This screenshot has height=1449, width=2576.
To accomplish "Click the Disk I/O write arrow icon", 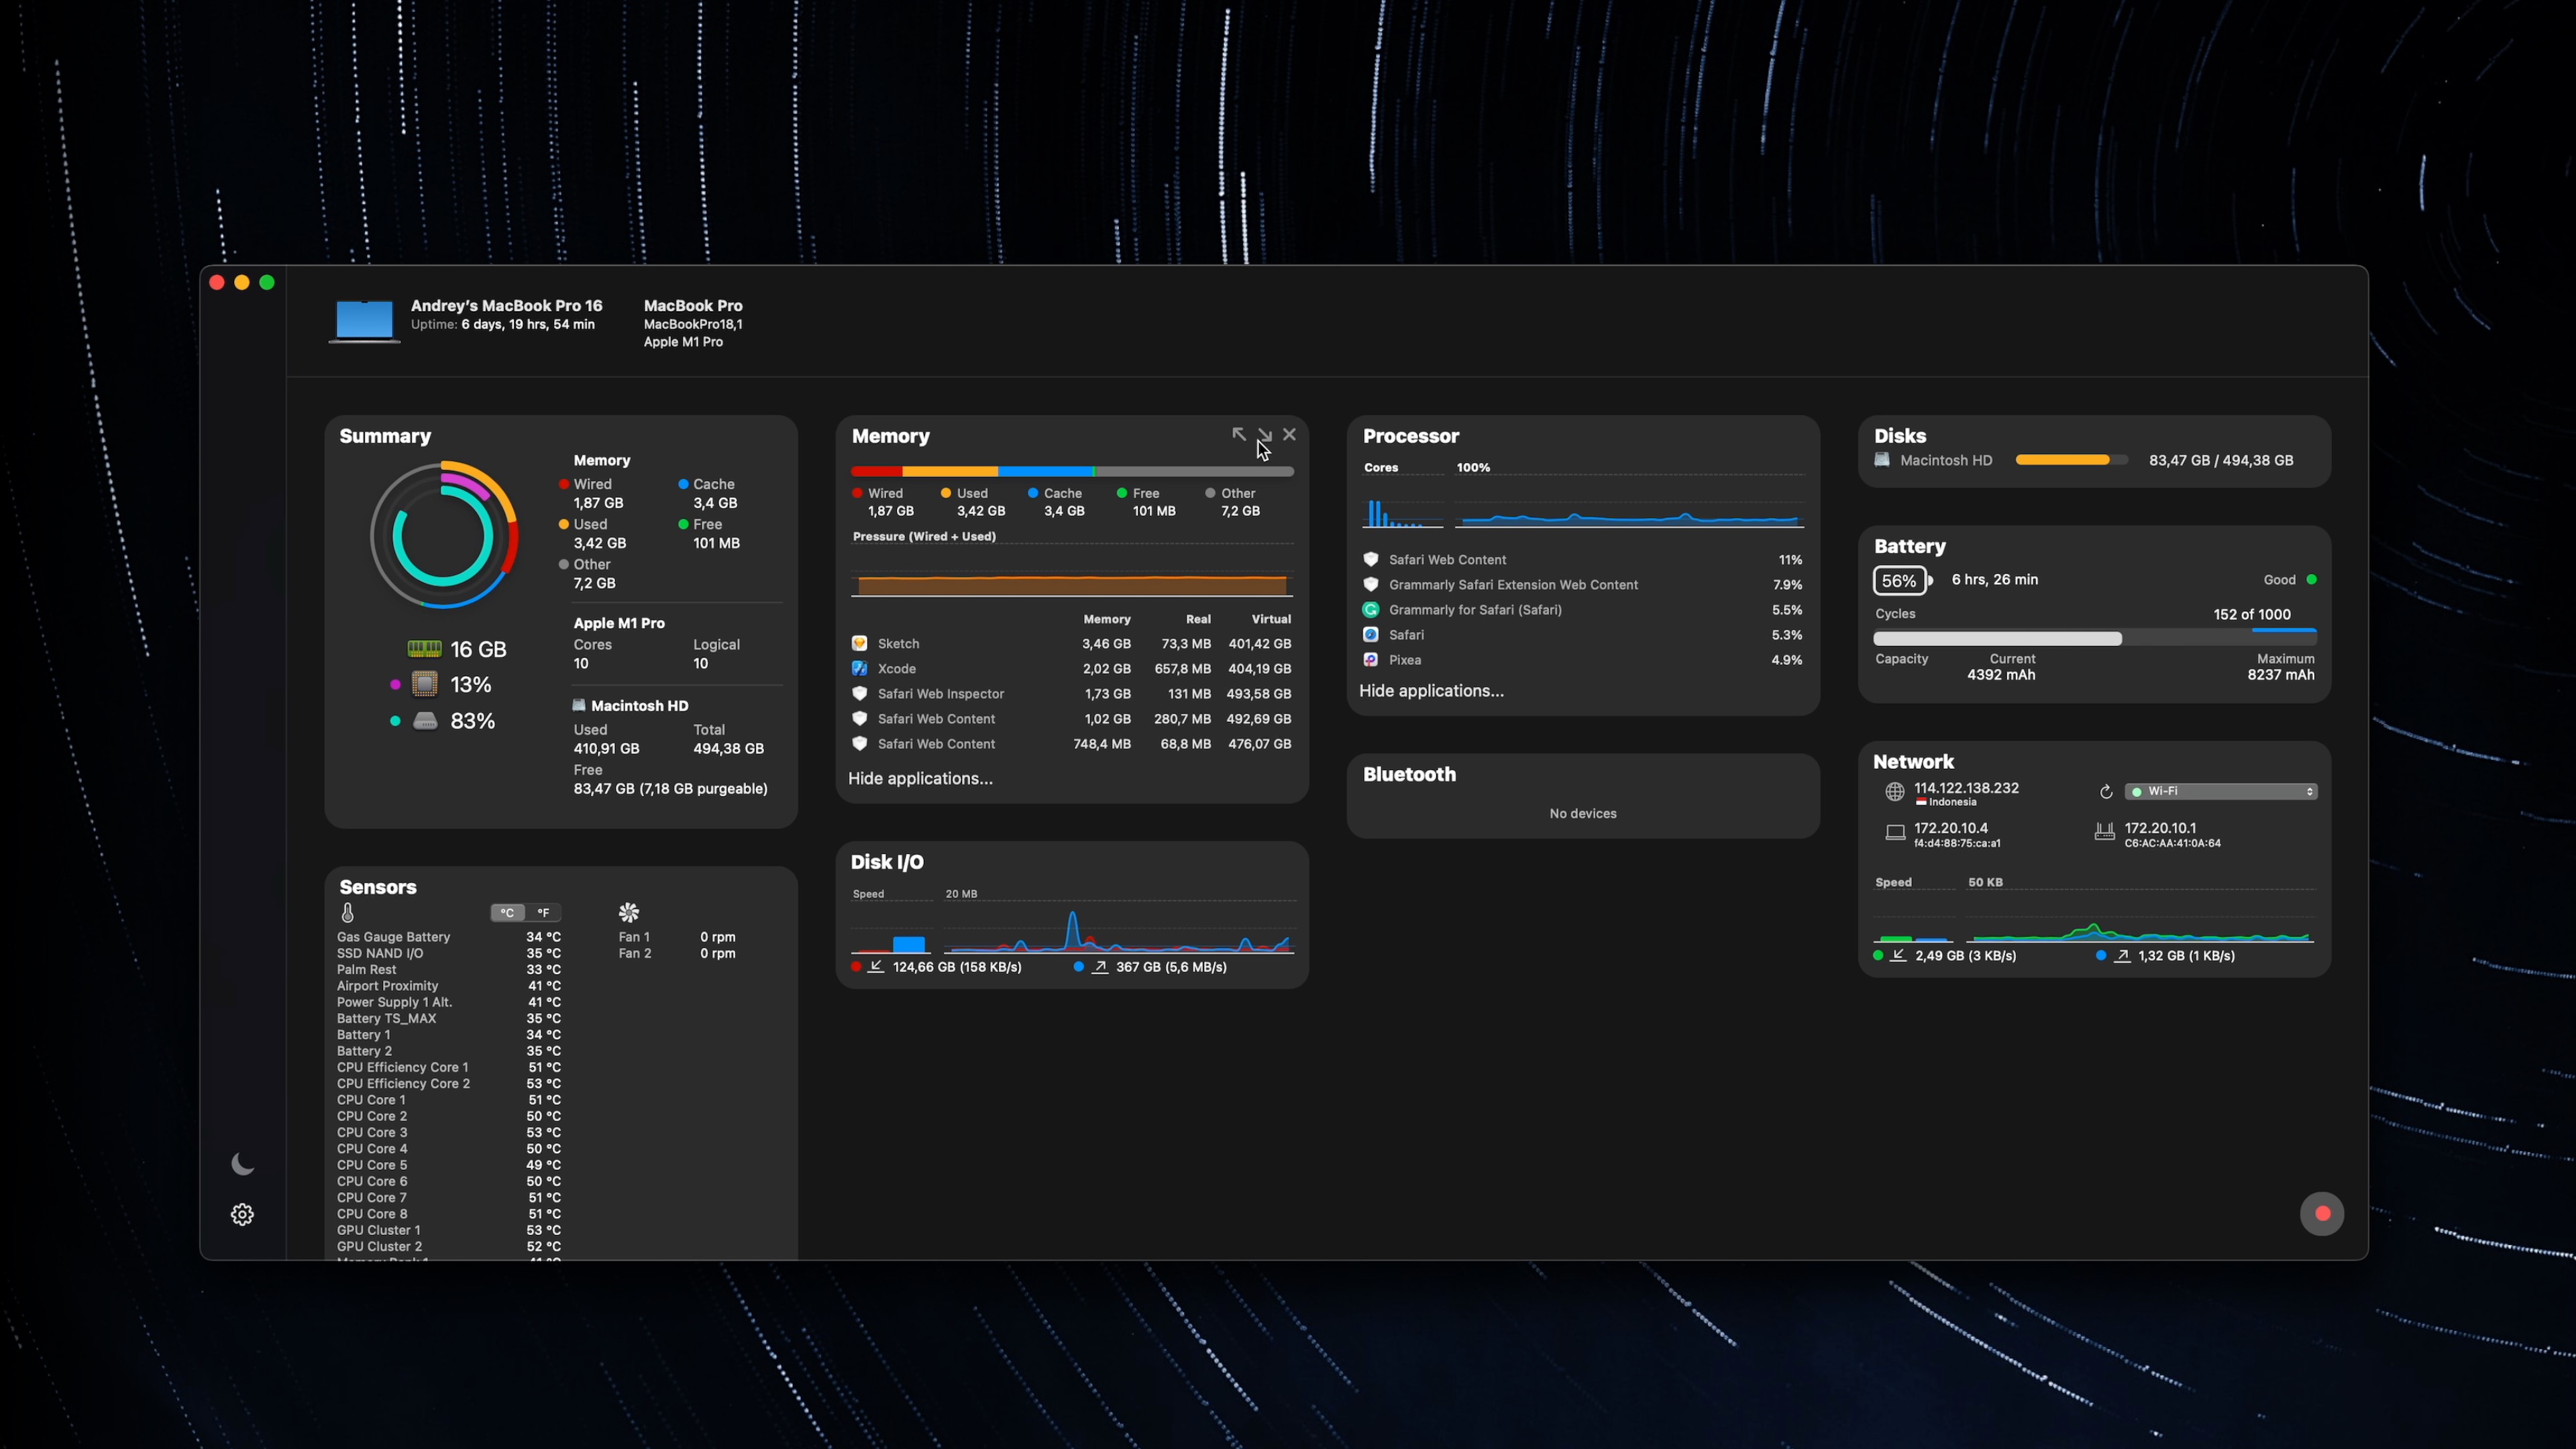I will [x=1099, y=966].
